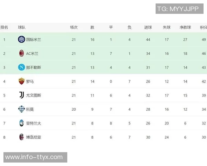Click 科莫's matches played value 20
207x166 pixels.
click(73, 109)
